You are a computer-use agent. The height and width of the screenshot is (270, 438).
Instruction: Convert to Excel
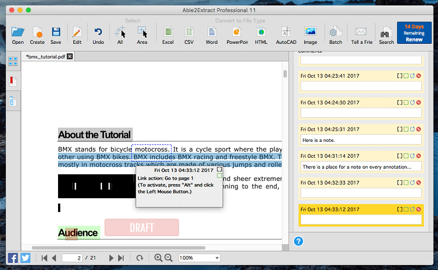[x=168, y=36]
